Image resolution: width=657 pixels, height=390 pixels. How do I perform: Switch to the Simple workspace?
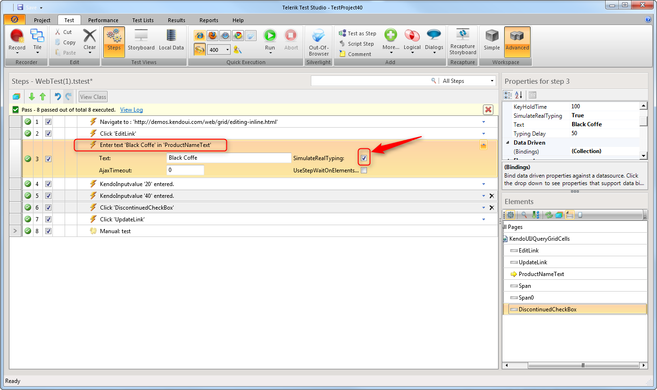pyautogui.click(x=491, y=40)
